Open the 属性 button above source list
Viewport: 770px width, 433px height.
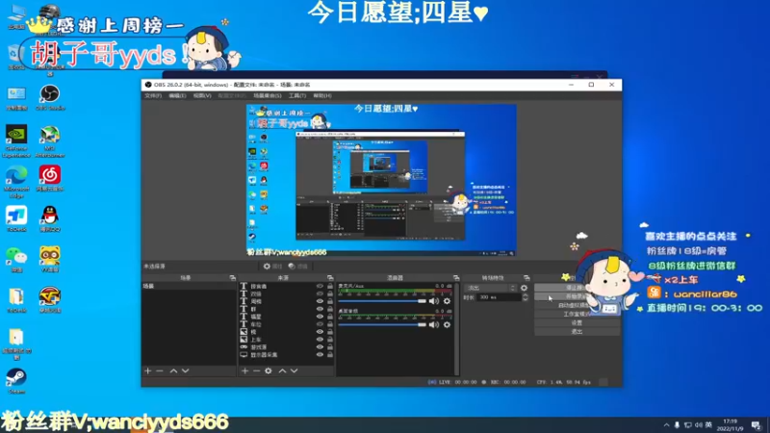(x=272, y=267)
